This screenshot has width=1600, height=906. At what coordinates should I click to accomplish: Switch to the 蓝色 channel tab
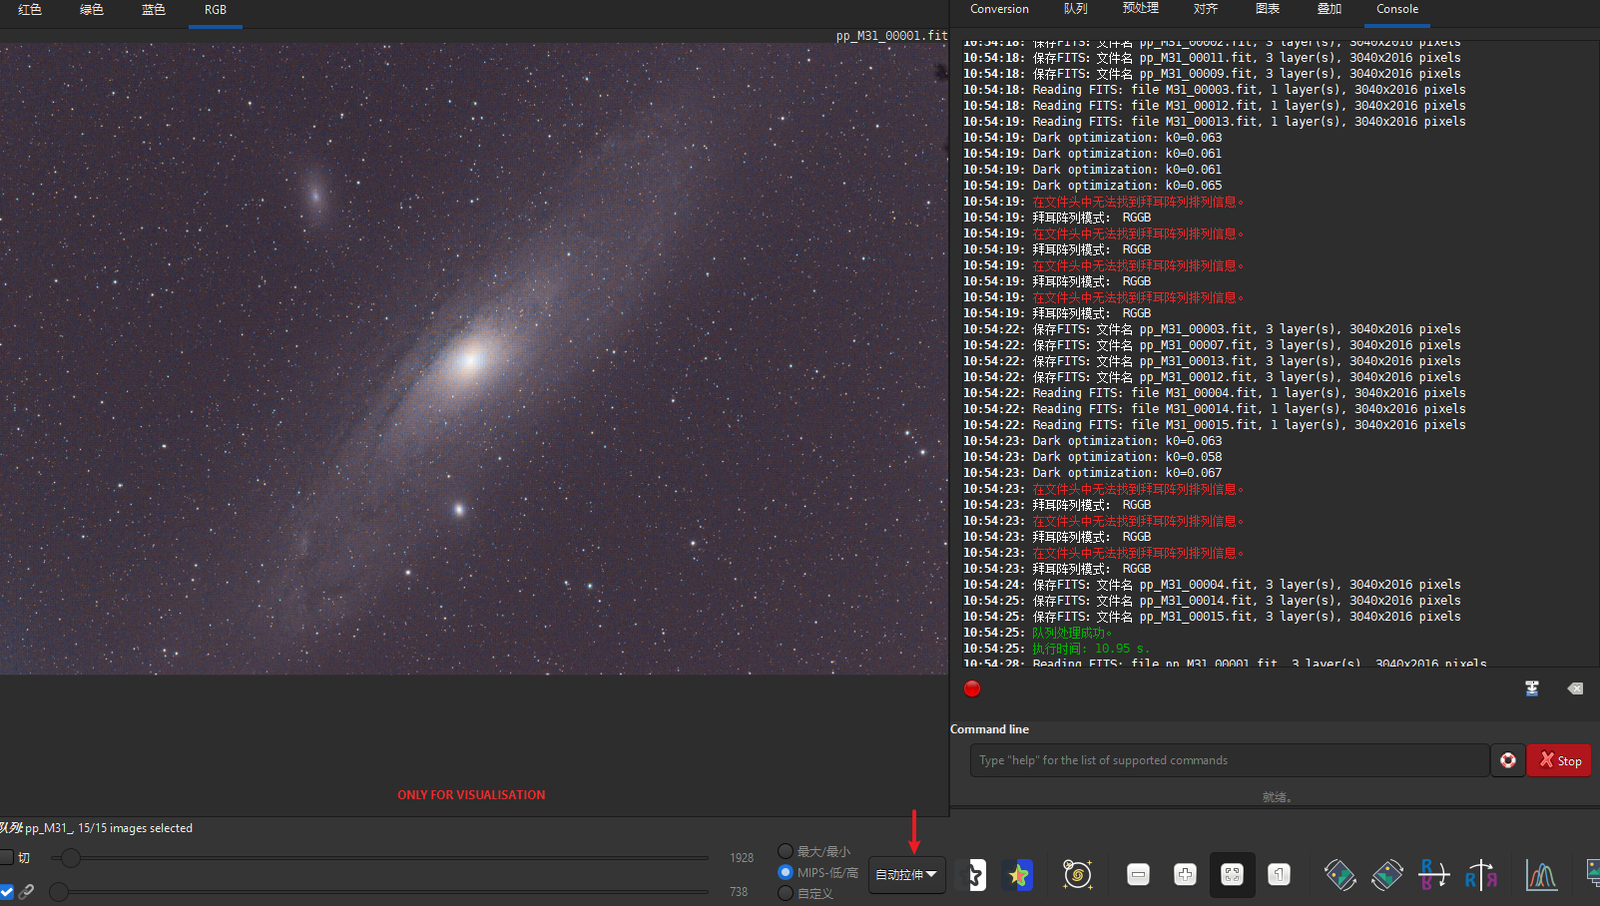[x=154, y=10]
